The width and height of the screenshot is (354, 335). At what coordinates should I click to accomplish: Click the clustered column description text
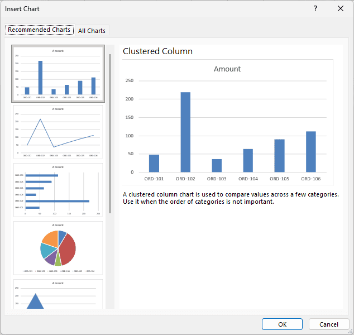tap(231, 198)
